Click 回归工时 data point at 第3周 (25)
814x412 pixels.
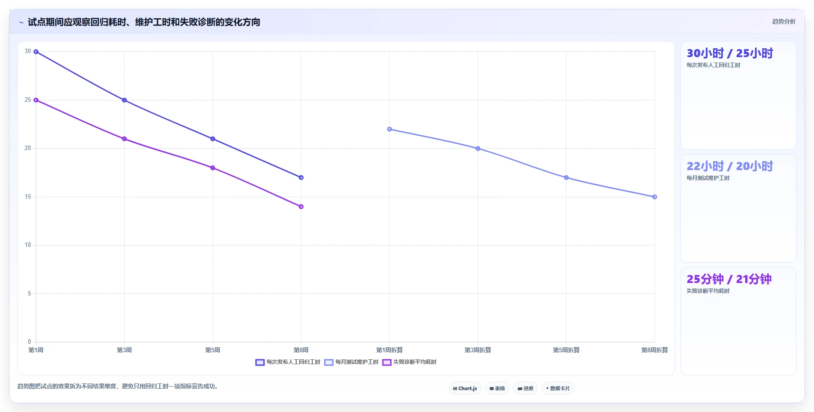pos(124,100)
